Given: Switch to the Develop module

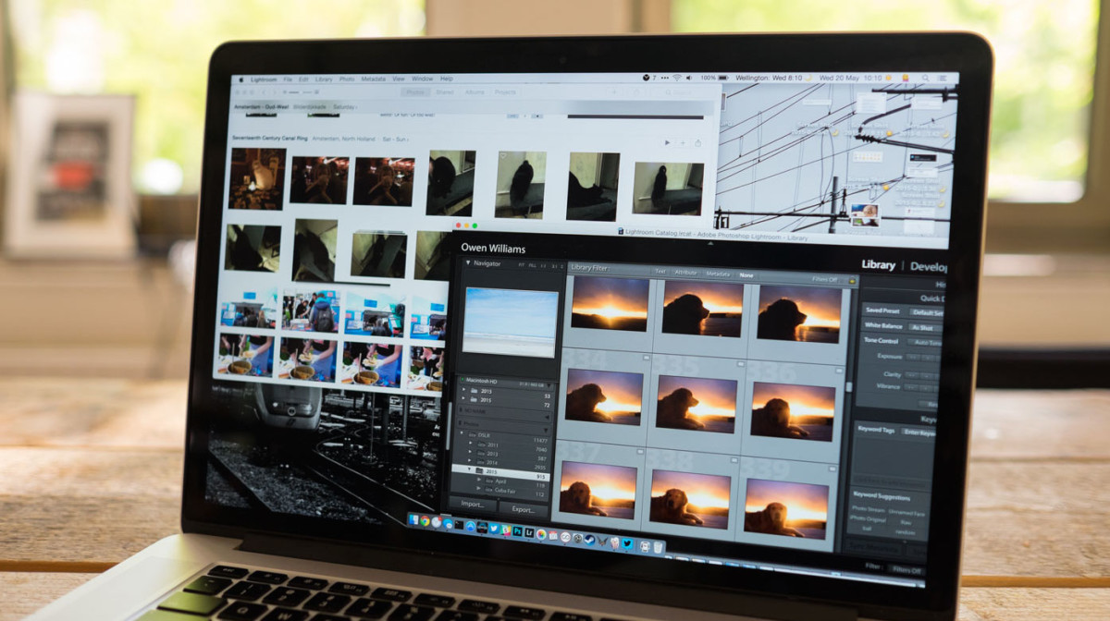Looking at the screenshot, I should [929, 266].
